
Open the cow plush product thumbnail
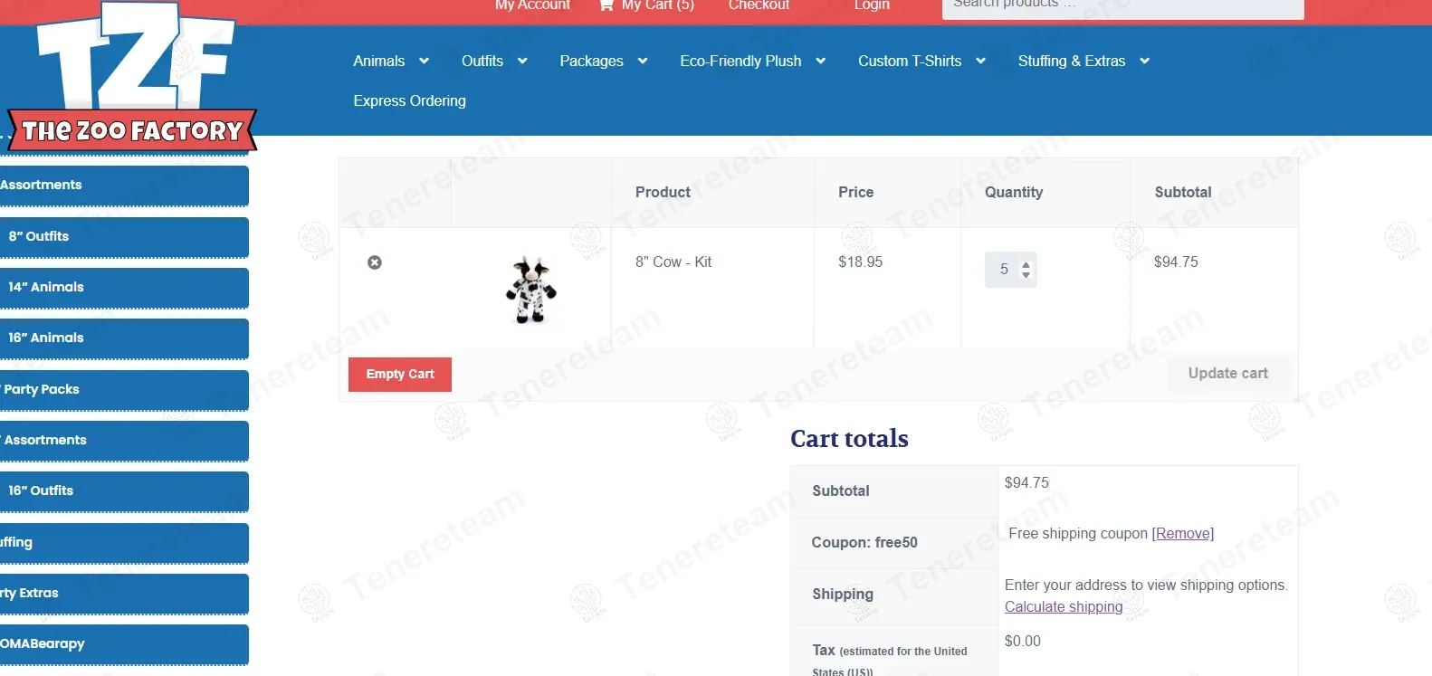tap(531, 290)
